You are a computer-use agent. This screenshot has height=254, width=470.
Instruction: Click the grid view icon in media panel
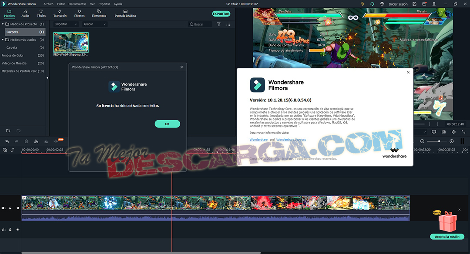(228, 24)
